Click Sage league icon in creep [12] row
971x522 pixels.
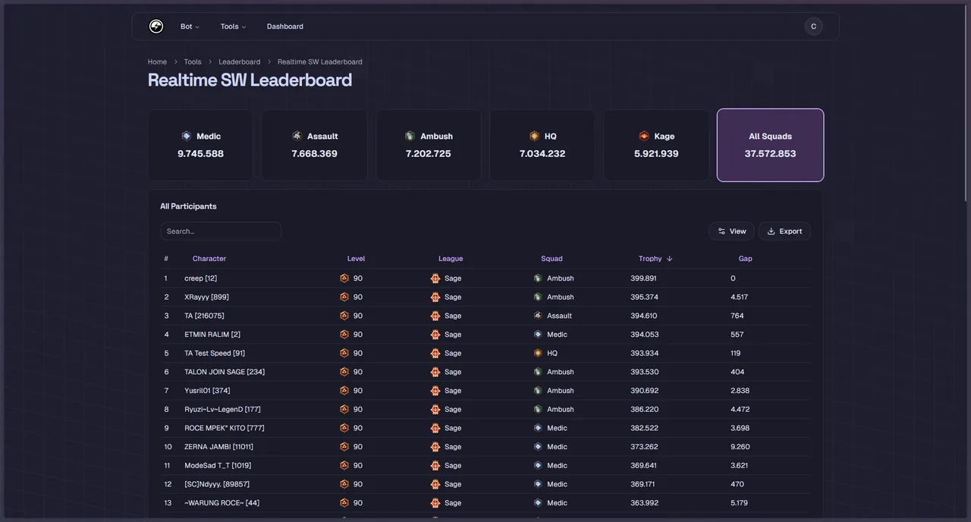click(435, 278)
